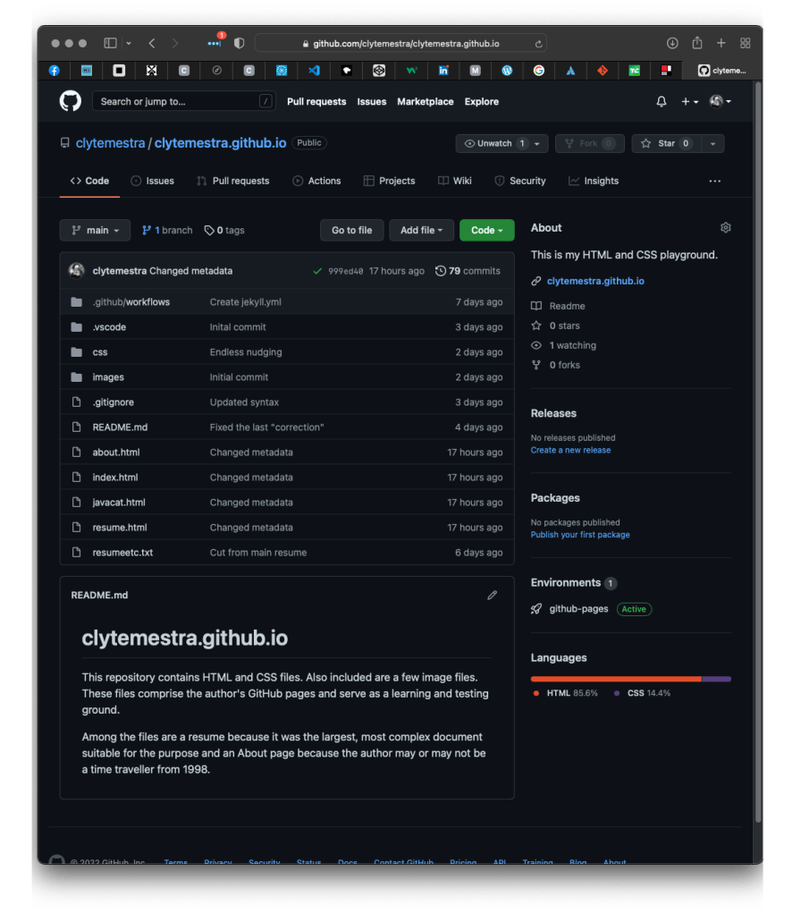
Task: Expand the Add file dropdown
Action: 421,231
